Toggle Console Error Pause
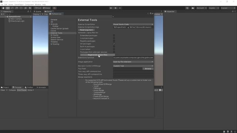 tap(22, 90)
